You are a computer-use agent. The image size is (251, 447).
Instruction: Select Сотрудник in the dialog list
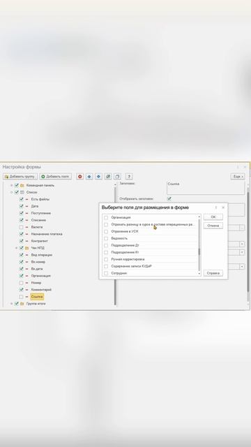[119, 273]
